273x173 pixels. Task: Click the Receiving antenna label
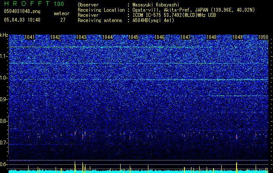tap(100, 20)
